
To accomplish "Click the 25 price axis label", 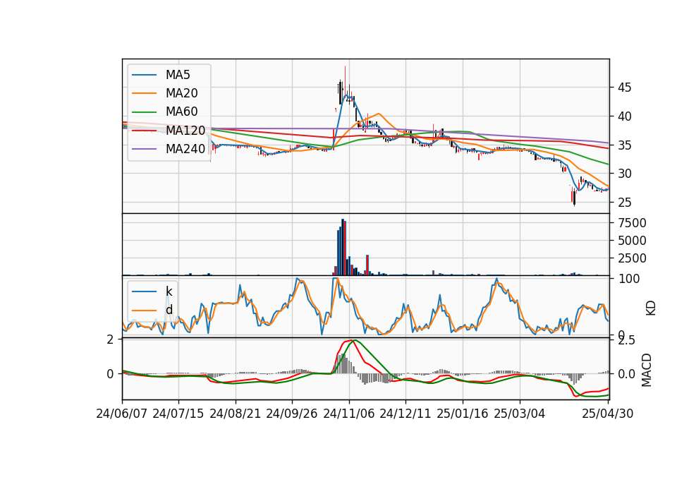I will pos(624,203).
